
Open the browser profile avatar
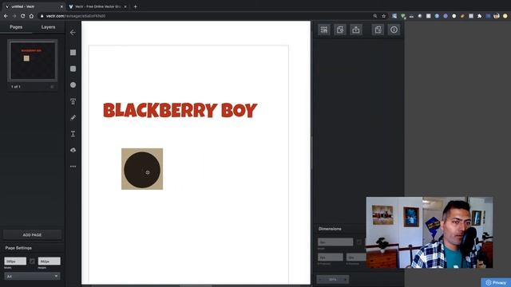(x=497, y=16)
